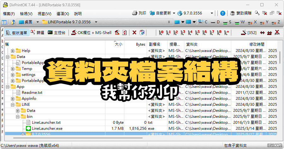Expand the Help folder

(x=13, y=51)
